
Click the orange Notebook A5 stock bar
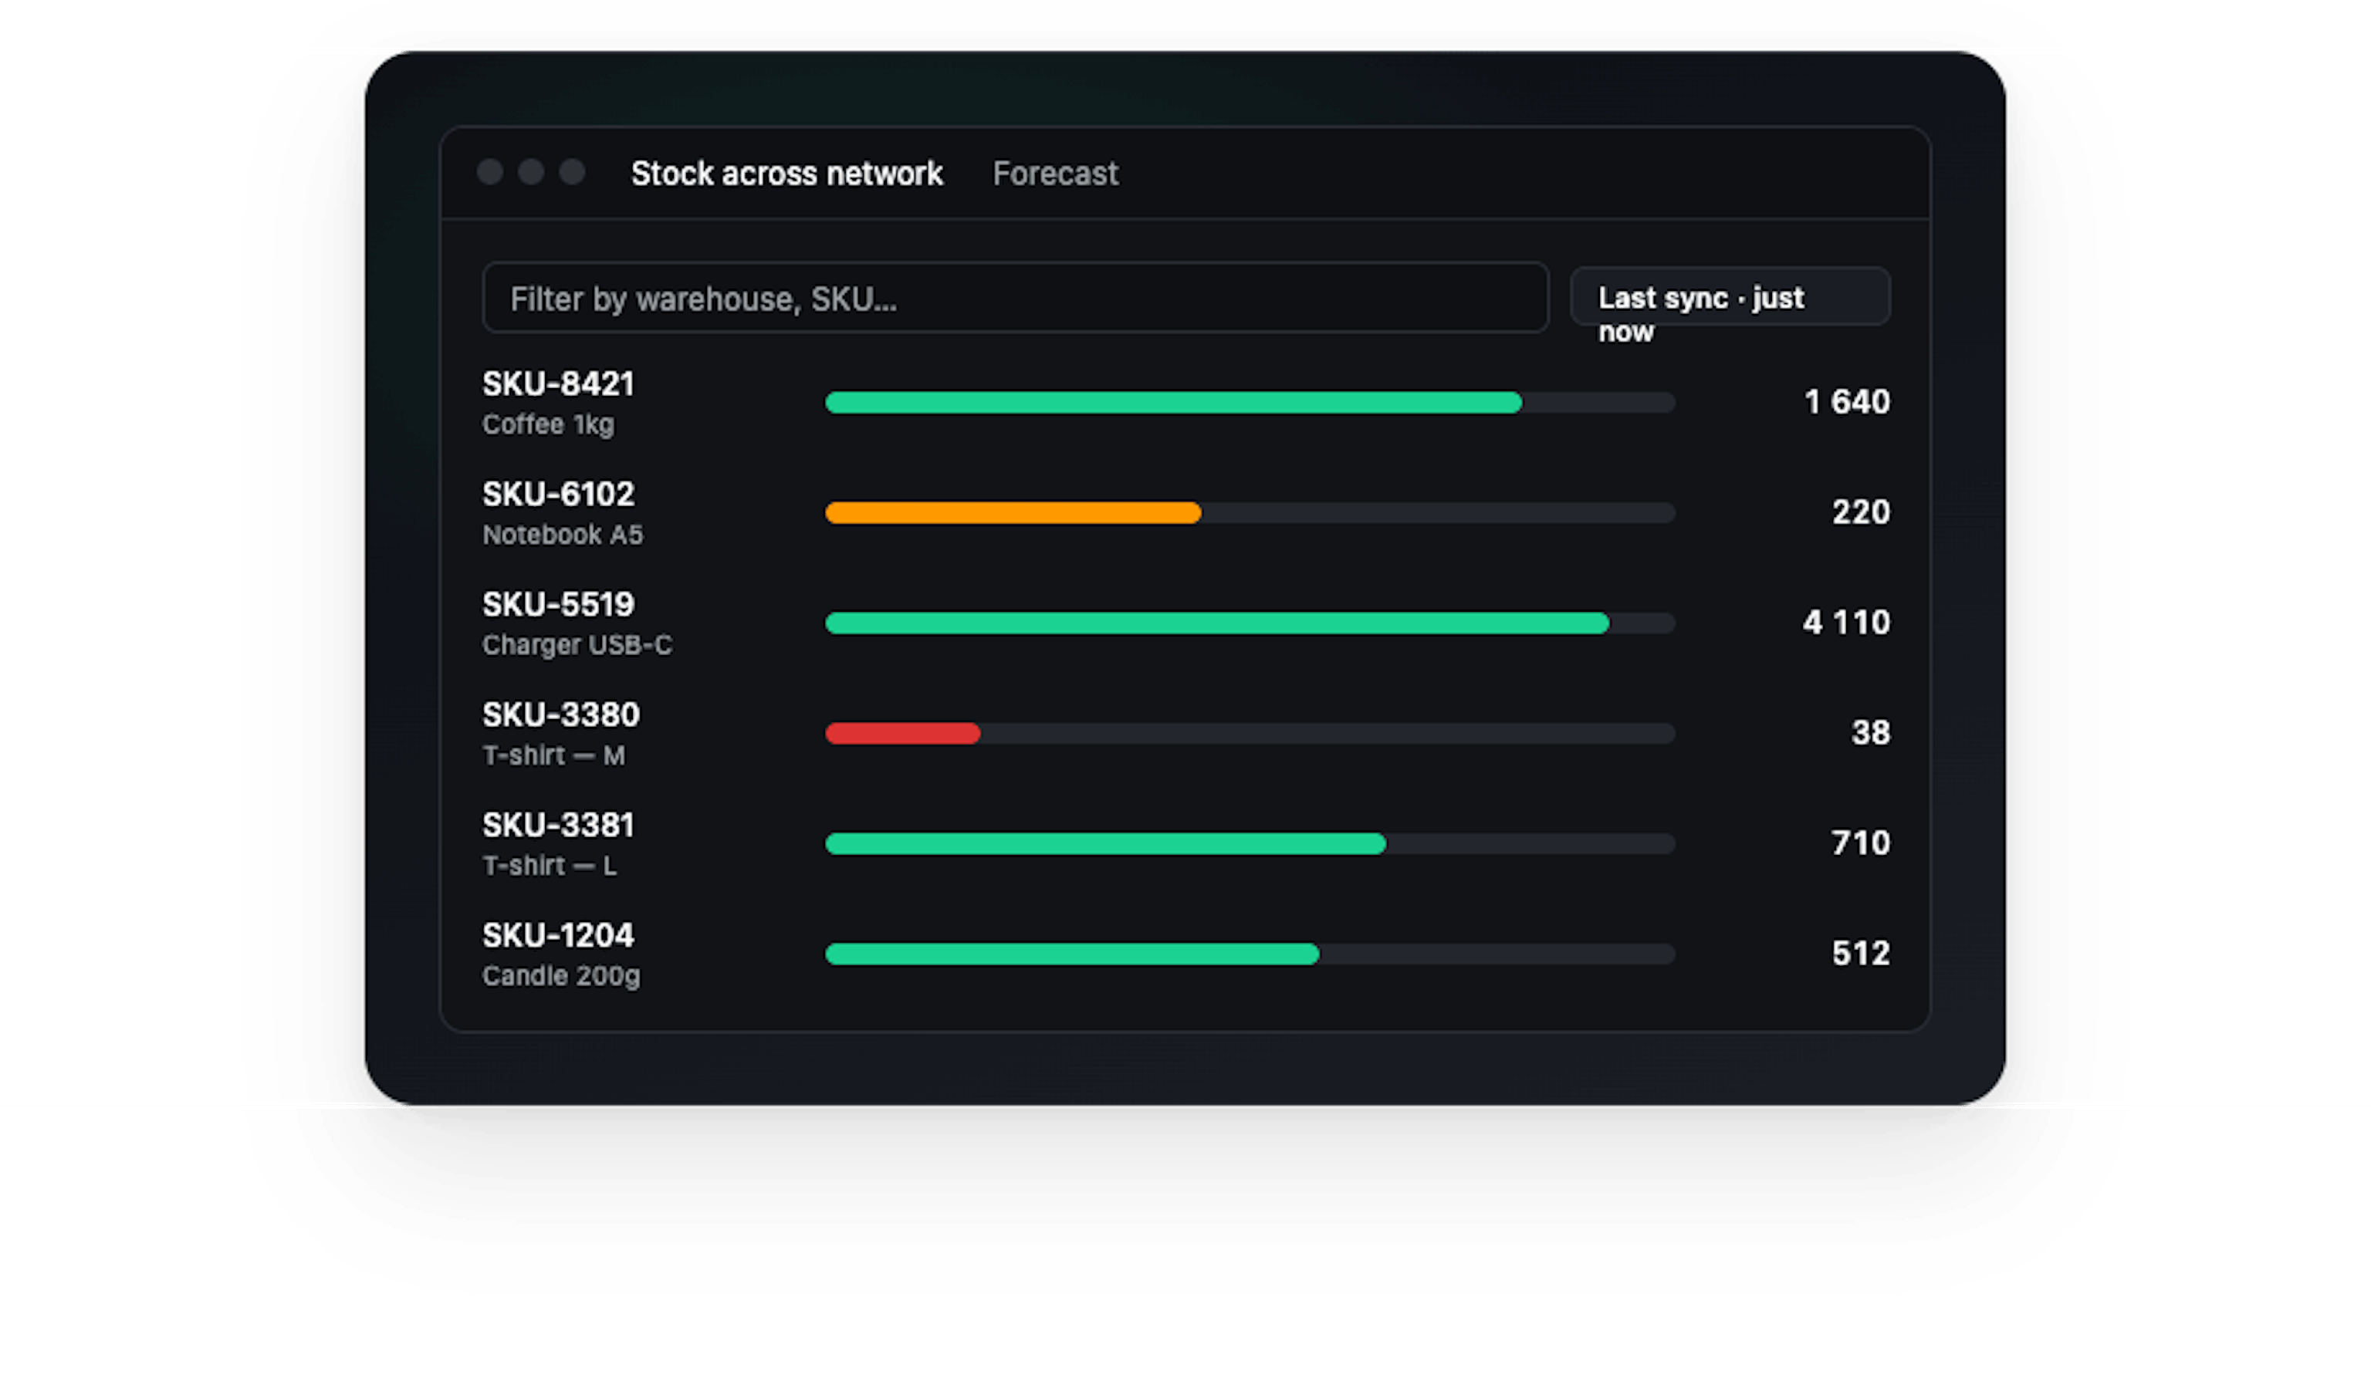pyautogui.click(x=1013, y=513)
